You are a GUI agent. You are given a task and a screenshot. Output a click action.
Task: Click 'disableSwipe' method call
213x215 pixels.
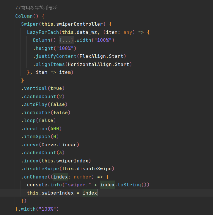point(41,169)
